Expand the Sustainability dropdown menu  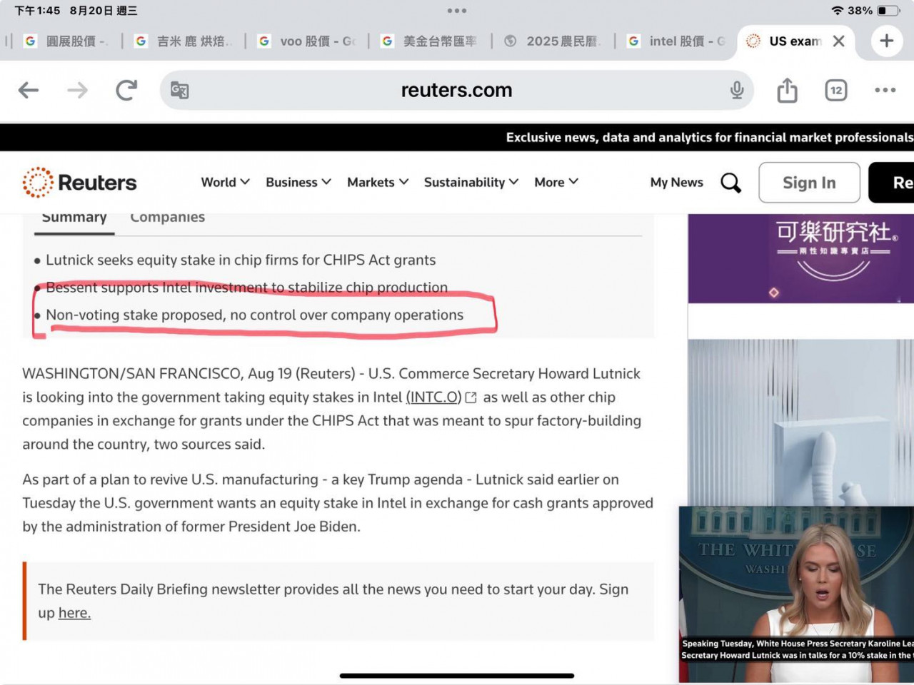[471, 182]
